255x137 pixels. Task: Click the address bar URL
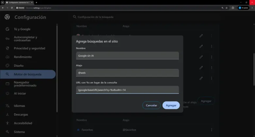pos(39,8)
